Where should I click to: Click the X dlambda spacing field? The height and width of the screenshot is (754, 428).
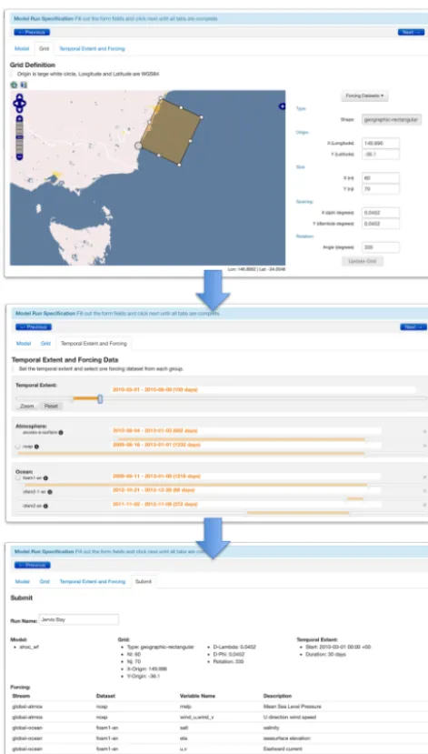tap(381, 213)
